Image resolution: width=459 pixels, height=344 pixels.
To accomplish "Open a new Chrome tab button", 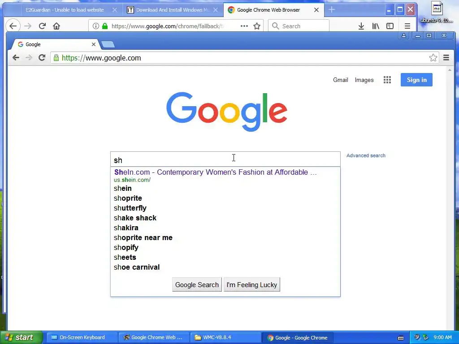I will (x=108, y=44).
